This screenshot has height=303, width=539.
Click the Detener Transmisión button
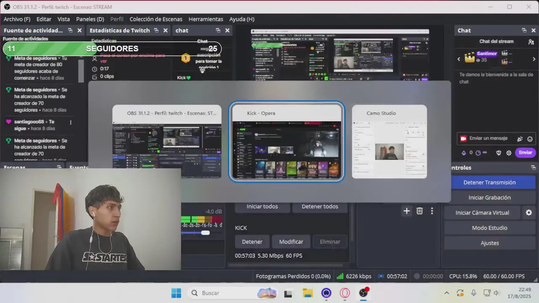pyautogui.click(x=489, y=182)
